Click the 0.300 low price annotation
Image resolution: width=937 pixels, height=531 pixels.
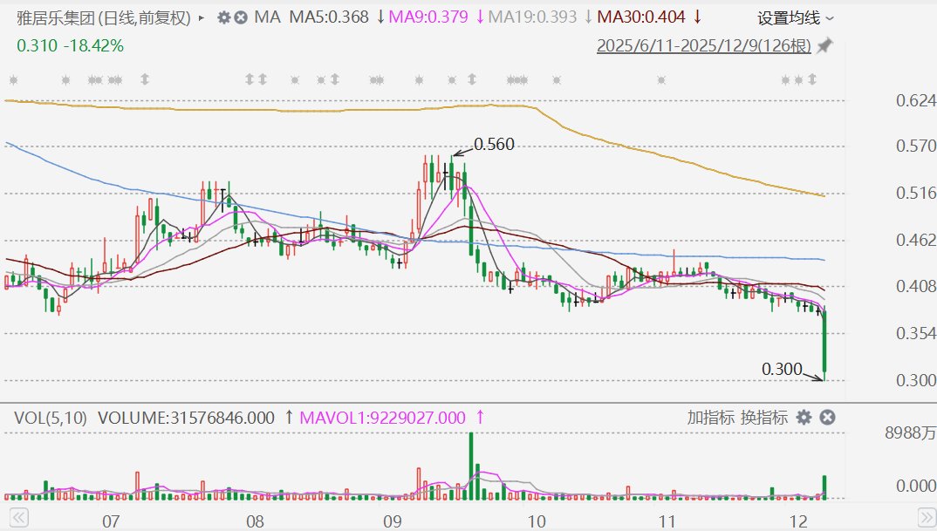[x=782, y=369]
